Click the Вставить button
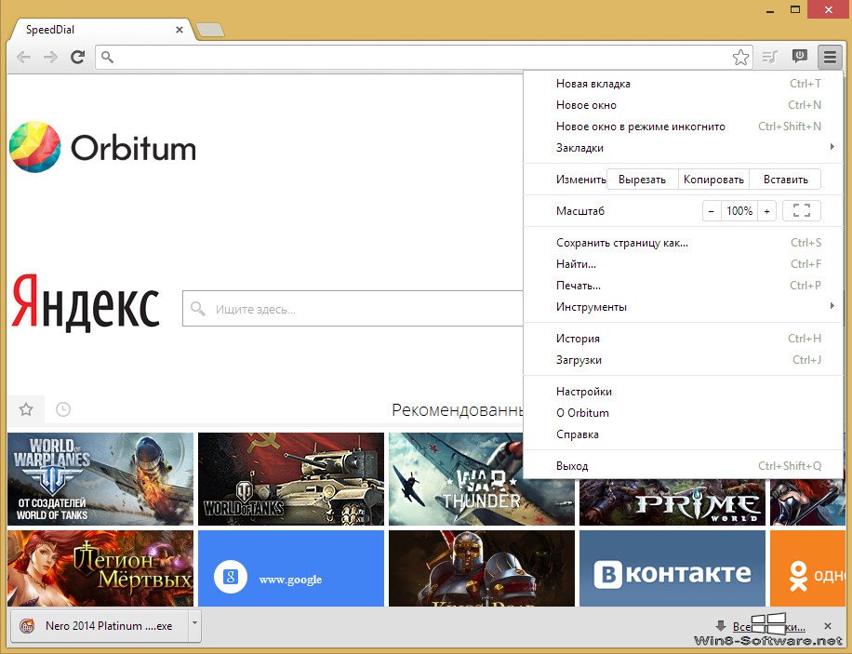The height and width of the screenshot is (654, 852). pyautogui.click(x=785, y=180)
